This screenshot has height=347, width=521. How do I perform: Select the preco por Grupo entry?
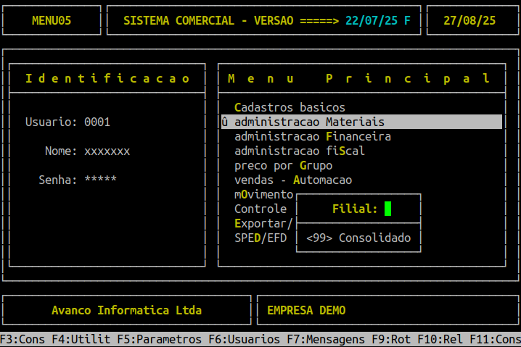[283, 166]
